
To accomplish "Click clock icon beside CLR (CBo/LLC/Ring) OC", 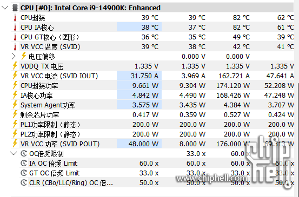I will point(24,182).
